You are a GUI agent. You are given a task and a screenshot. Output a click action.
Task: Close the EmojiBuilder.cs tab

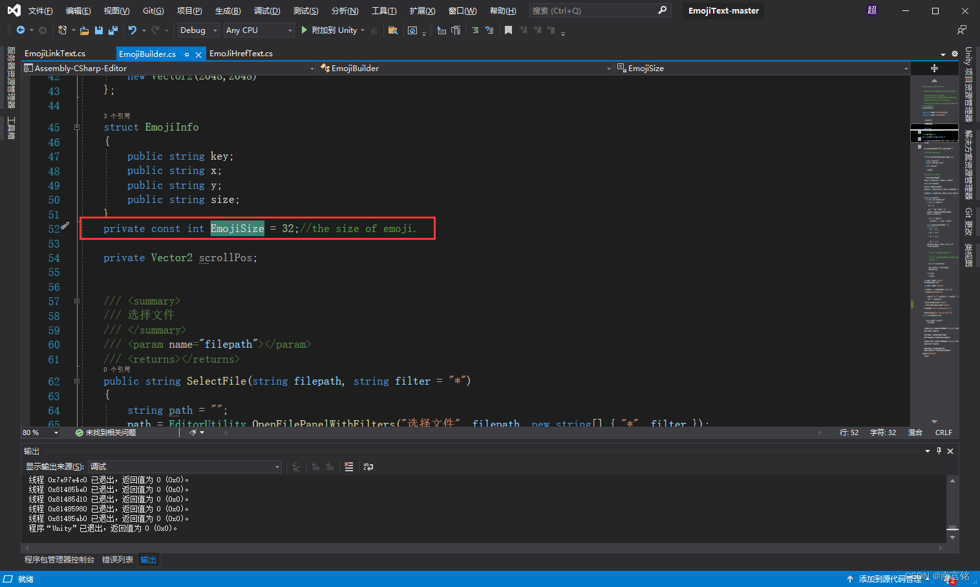click(198, 54)
